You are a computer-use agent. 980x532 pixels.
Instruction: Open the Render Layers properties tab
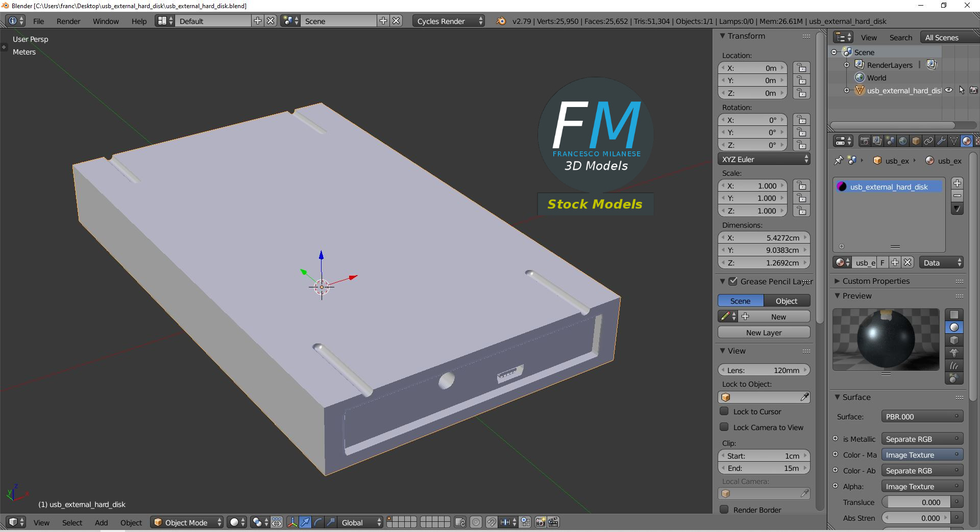tap(877, 141)
